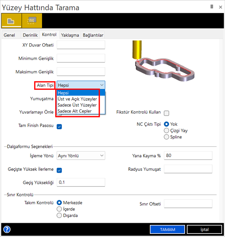Click the Geçiş Yüksekliği field
Image resolution: width=225 pixels, height=237 pixels.
click(81, 182)
